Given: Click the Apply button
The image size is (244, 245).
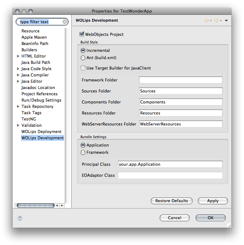Looking at the screenshot, I should (x=212, y=201).
